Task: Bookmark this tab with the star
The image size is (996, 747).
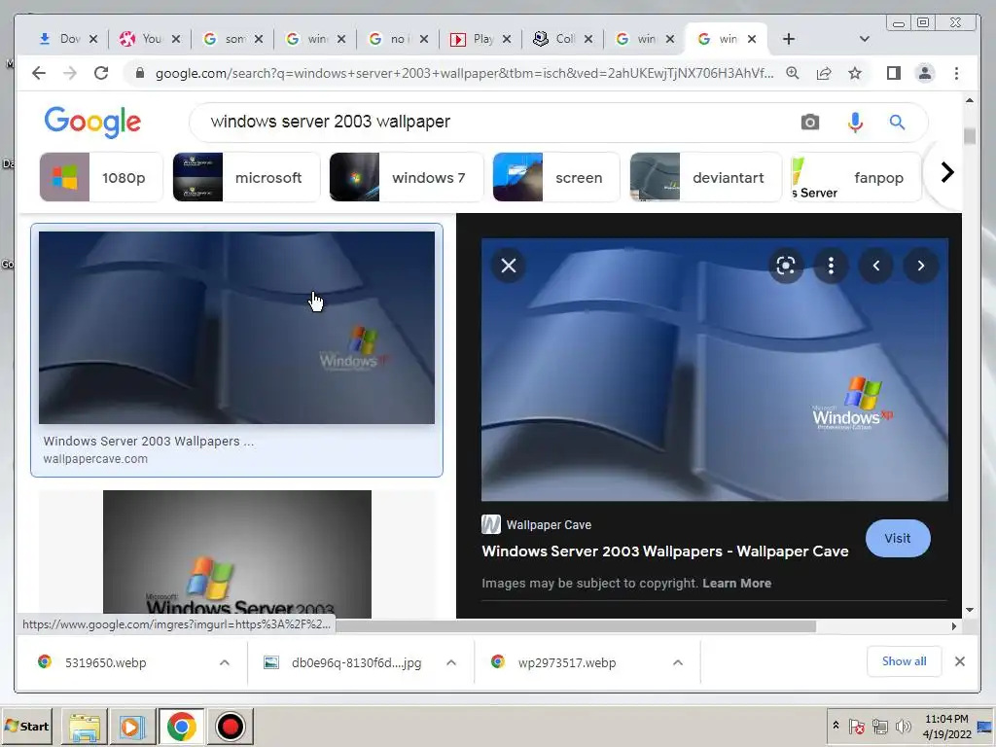Action: pos(855,73)
